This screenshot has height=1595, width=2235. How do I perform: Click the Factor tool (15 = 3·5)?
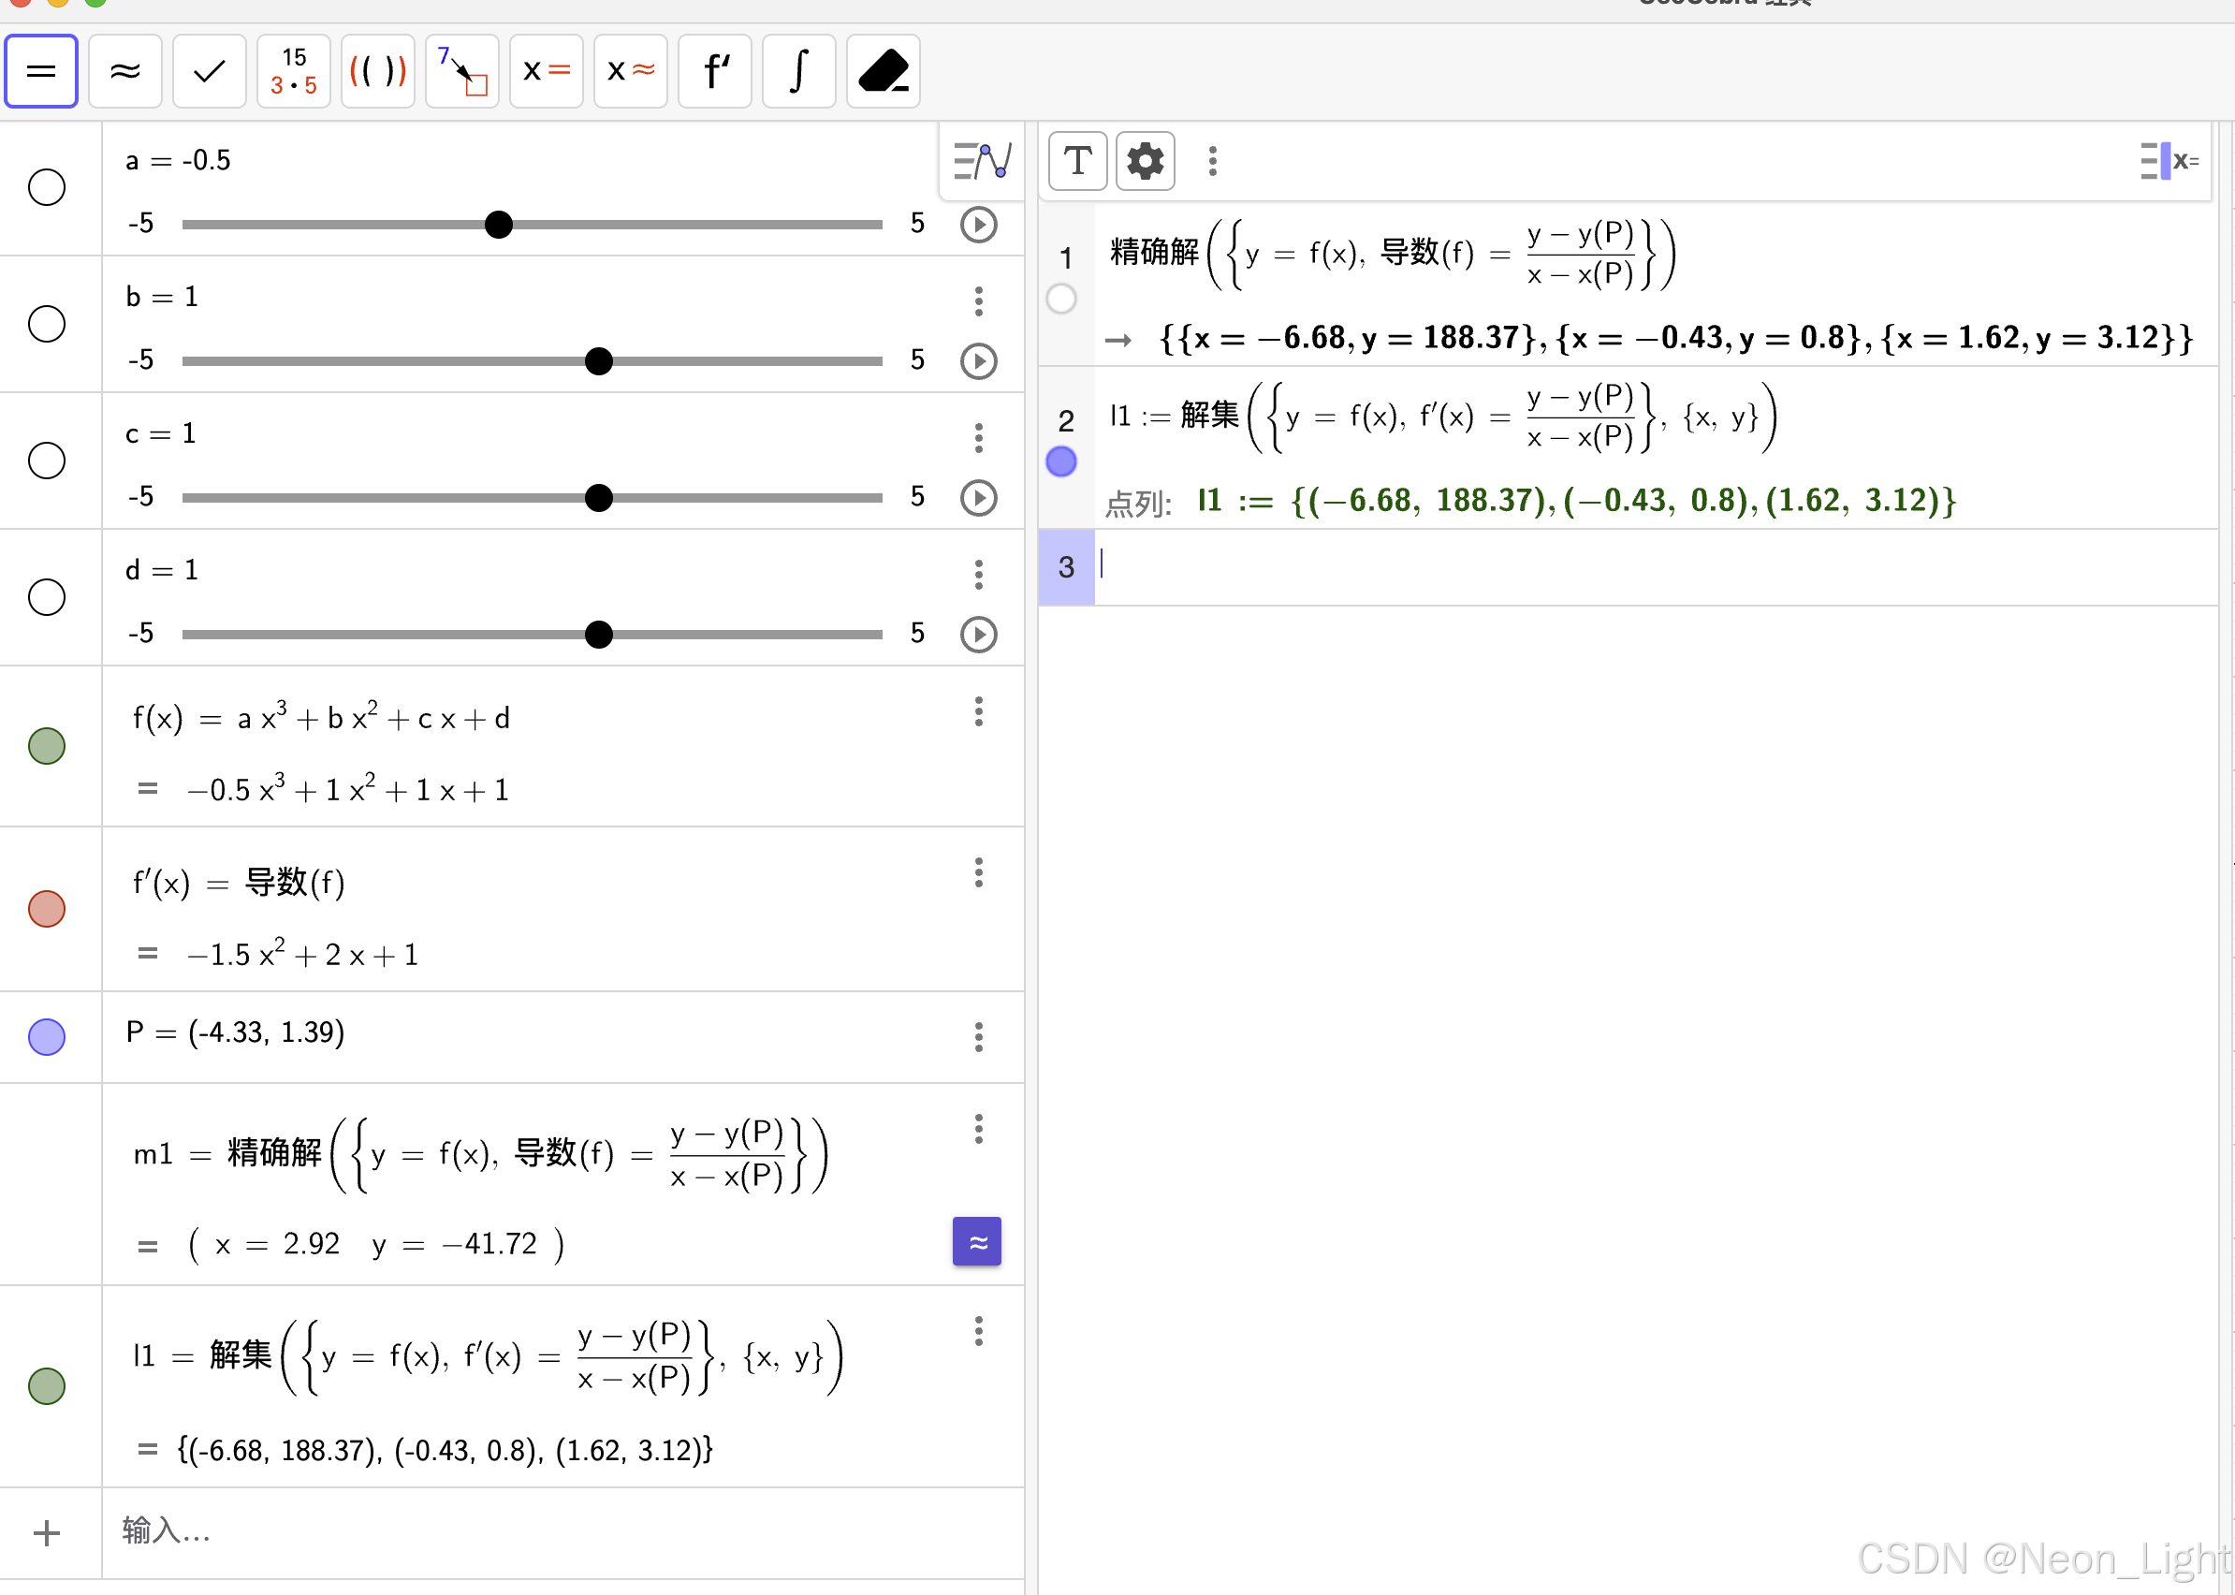pyautogui.click(x=294, y=71)
